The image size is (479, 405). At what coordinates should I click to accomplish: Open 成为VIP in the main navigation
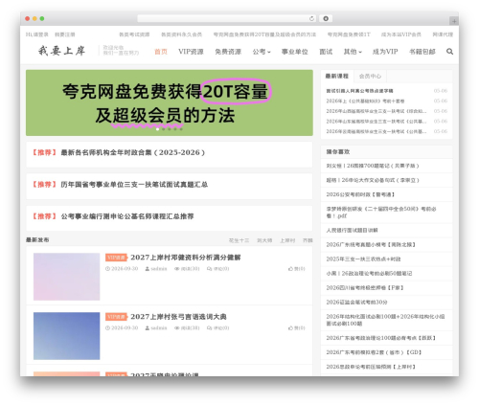coord(385,52)
